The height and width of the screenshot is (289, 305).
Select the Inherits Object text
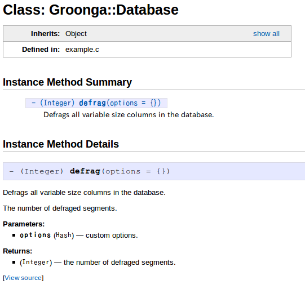[x=76, y=34]
